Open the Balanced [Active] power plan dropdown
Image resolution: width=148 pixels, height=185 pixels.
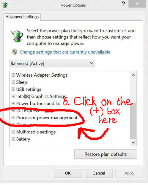[x=52, y=63]
